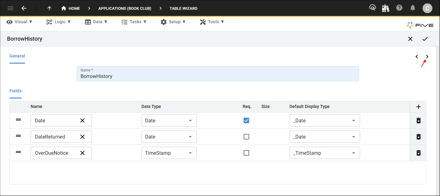Click the cloud deploy icon
Screen dimensions: 440x196
pyautogui.click(x=373, y=8)
